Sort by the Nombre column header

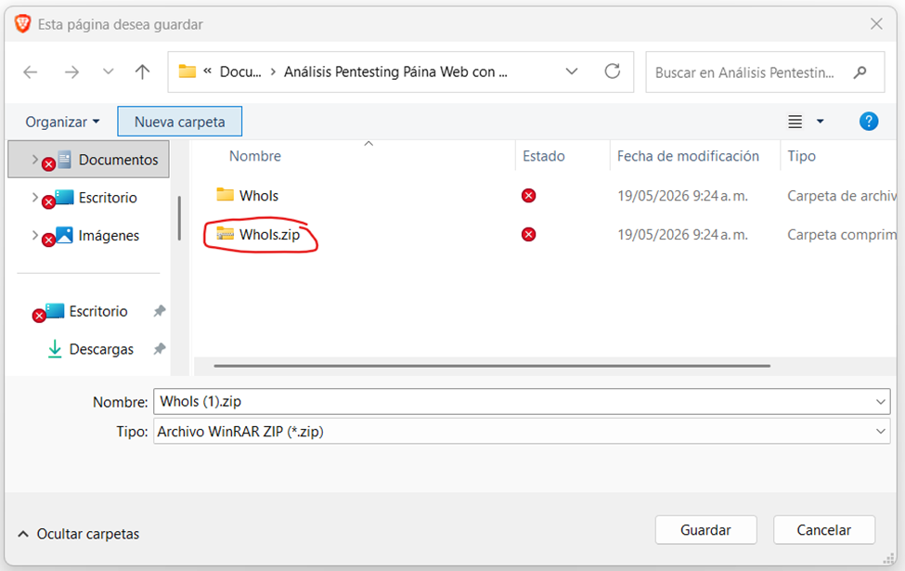[x=254, y=156]
